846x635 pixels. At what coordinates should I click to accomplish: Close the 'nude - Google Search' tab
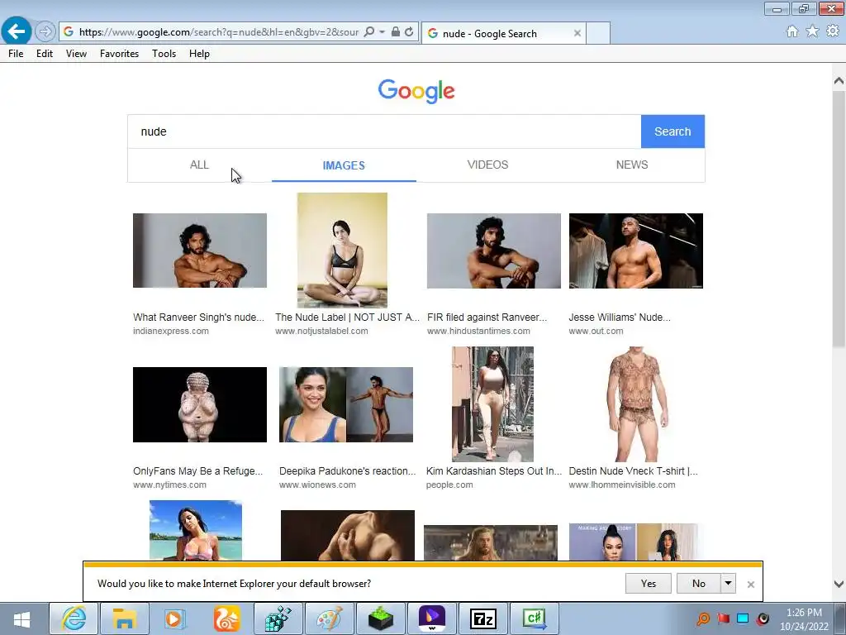[577, 33]
